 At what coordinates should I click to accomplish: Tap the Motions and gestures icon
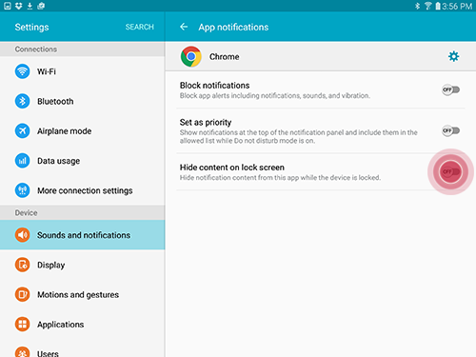point(22,294)
